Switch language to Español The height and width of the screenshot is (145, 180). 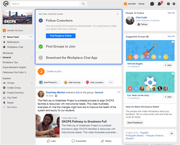pyautogui.click(x=144, y=132)
